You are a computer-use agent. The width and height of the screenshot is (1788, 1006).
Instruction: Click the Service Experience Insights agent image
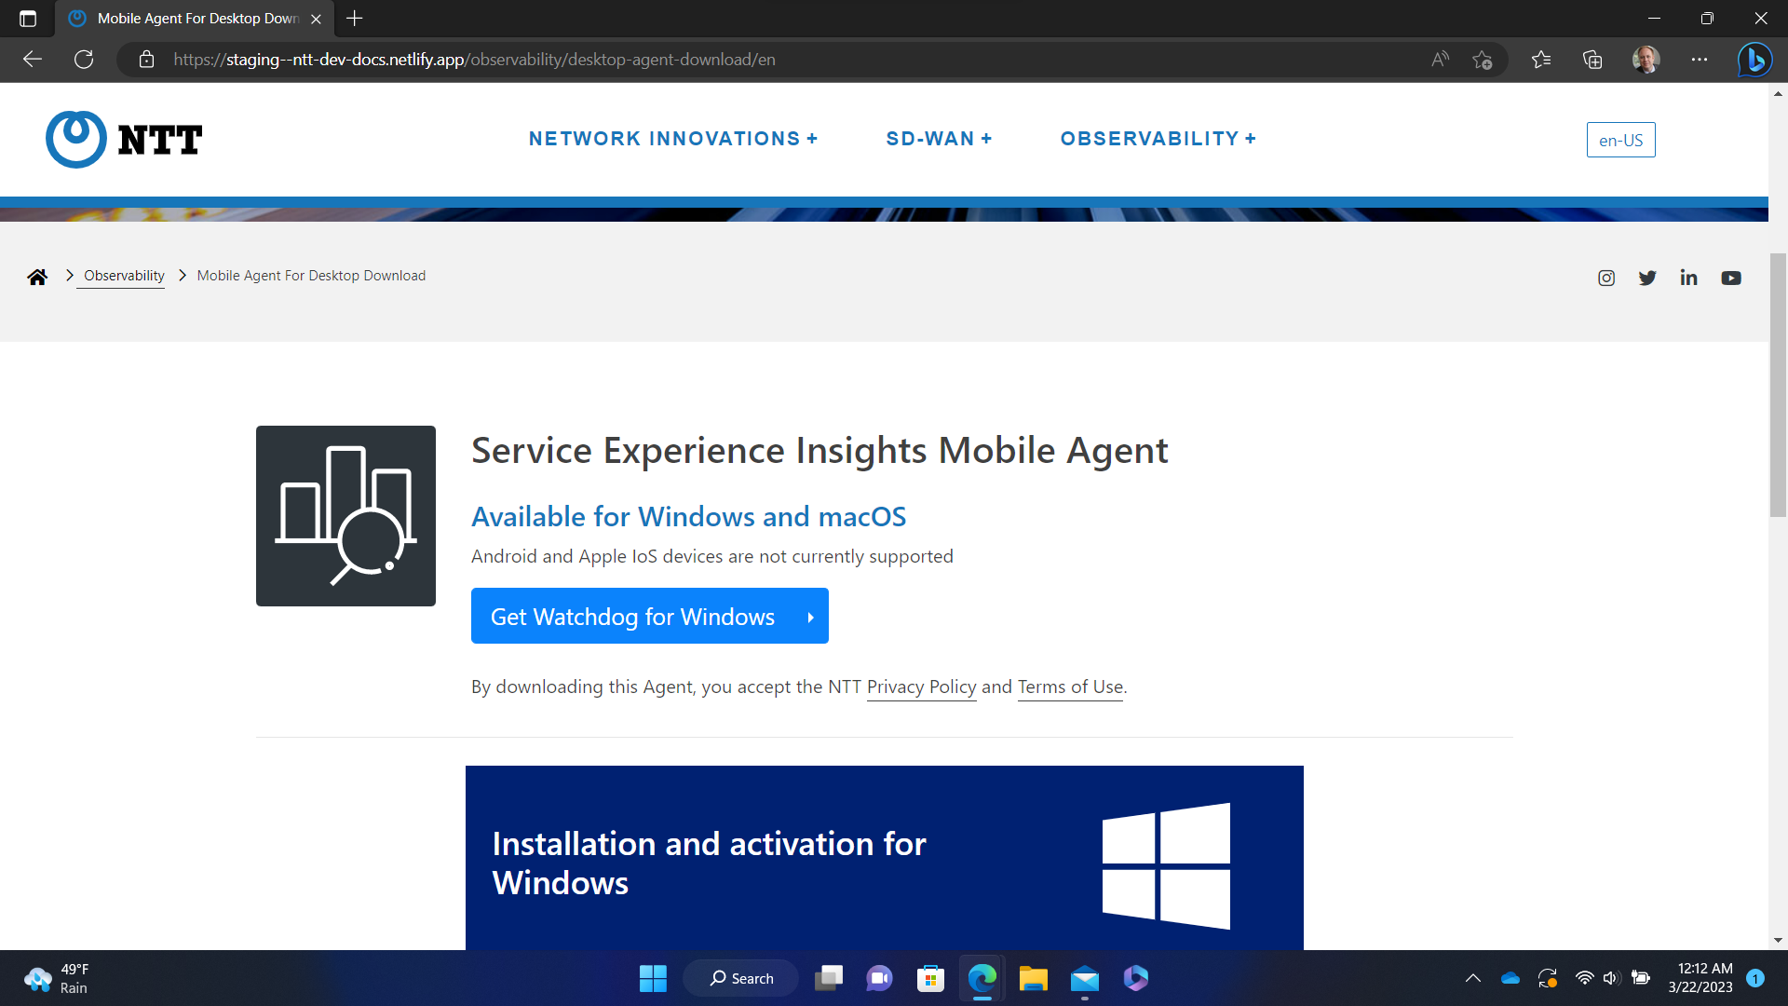(345, 516)
